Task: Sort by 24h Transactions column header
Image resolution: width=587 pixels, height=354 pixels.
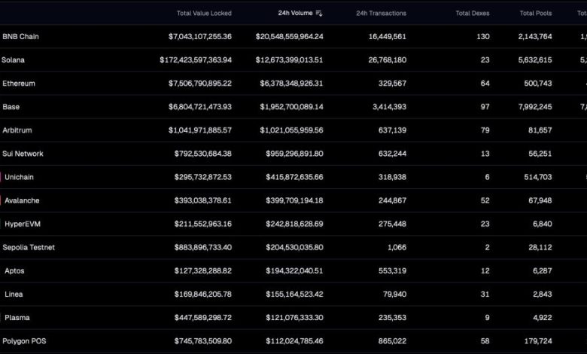Action: click(x=381, y=14)
